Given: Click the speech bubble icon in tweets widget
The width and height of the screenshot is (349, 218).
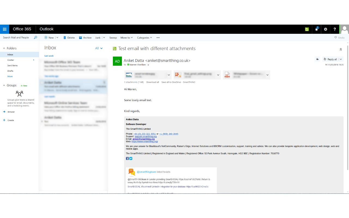Looking at the screenshot, I should (132, 172).
